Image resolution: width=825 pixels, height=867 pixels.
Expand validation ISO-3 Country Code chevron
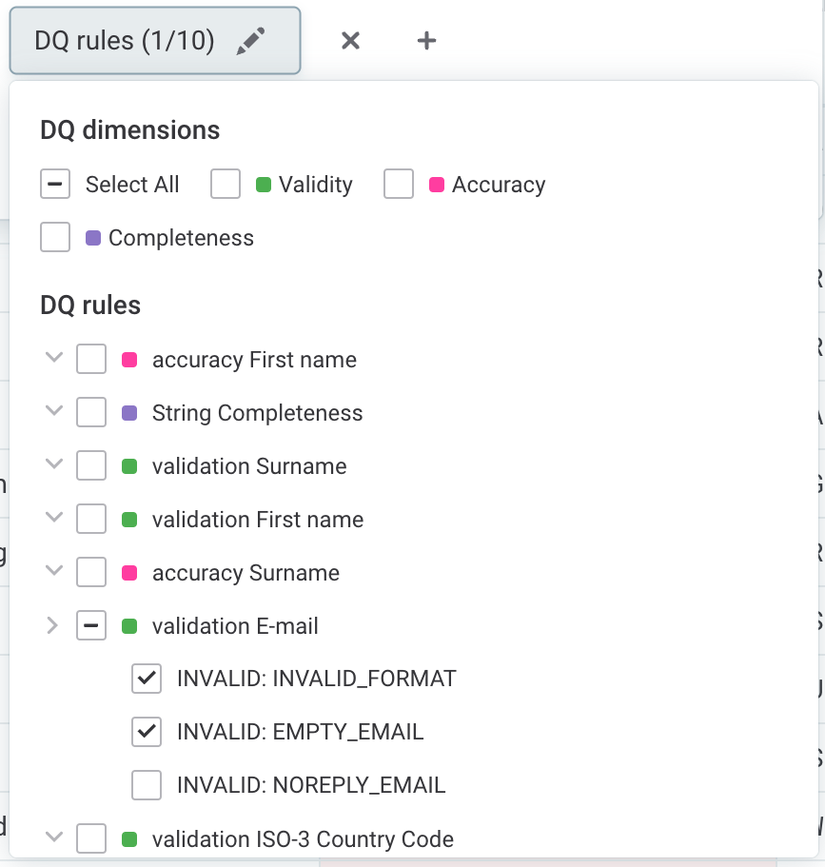[54, 837]
